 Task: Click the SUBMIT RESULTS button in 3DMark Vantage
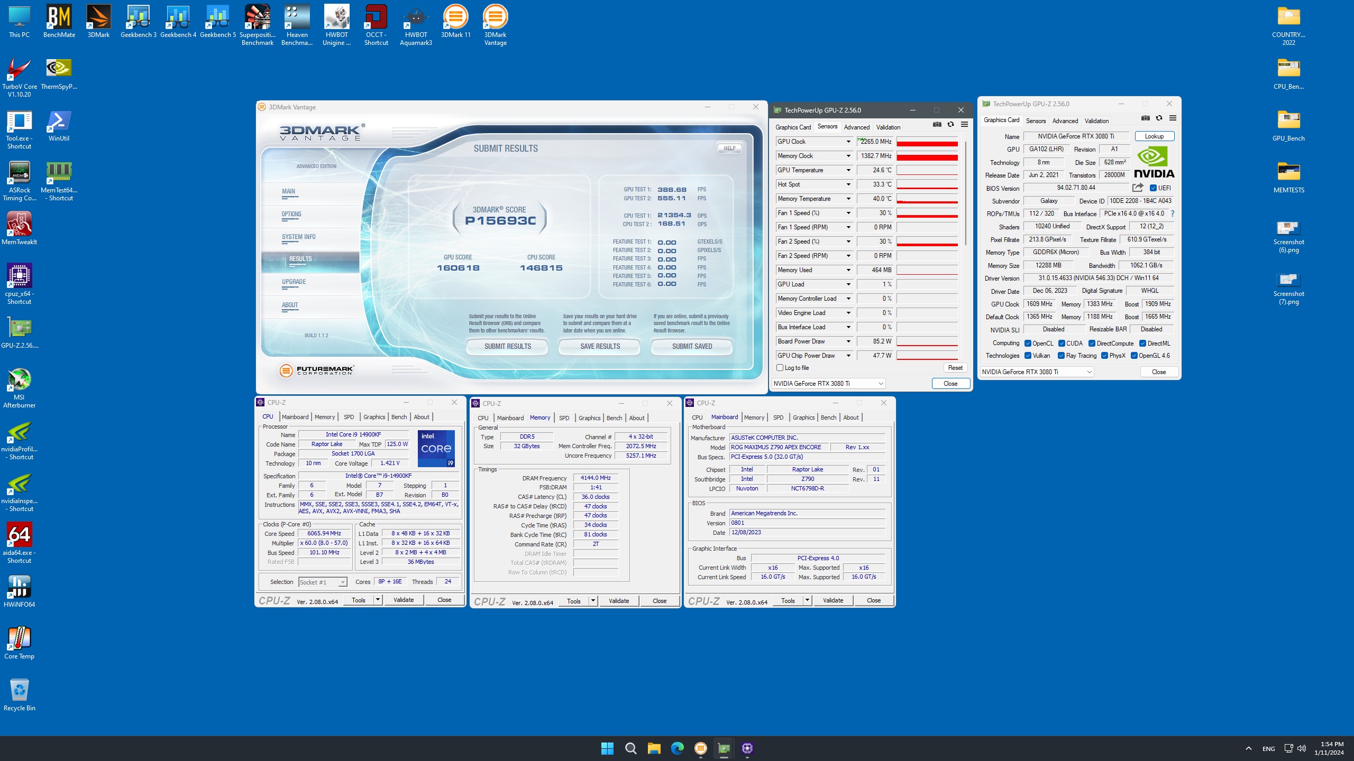[508, 347]
